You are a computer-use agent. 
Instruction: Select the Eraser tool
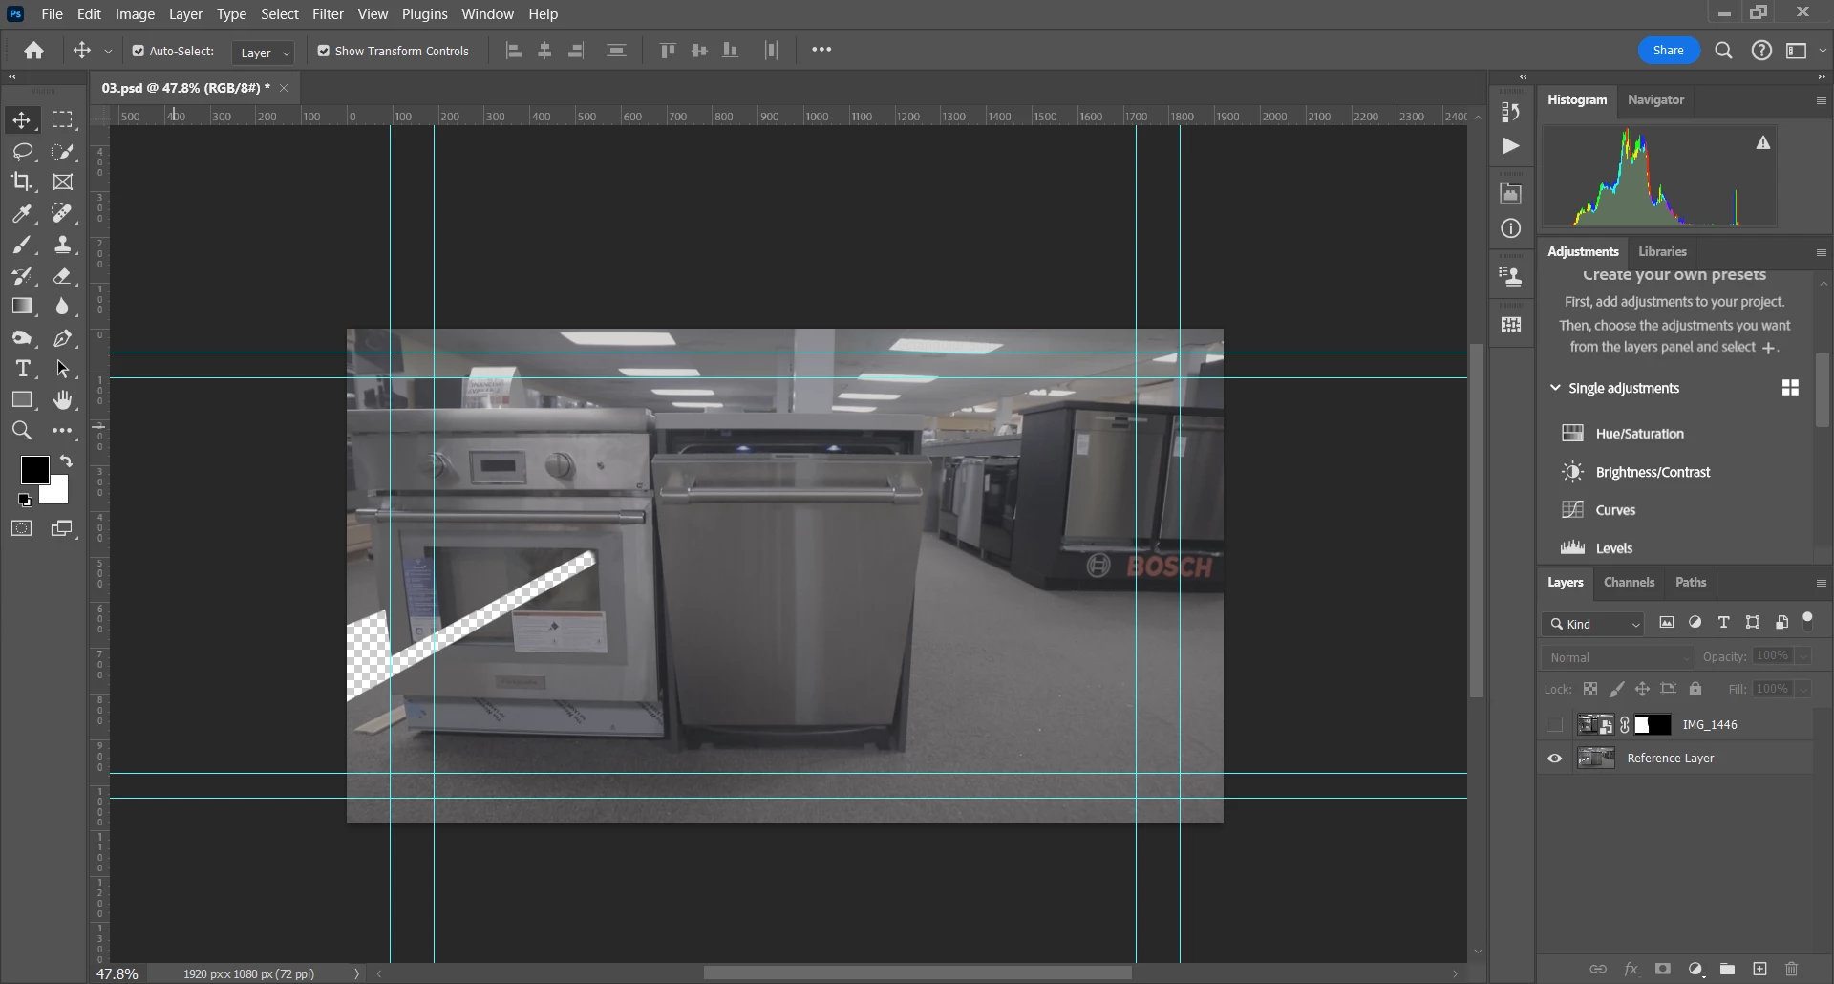point(63,276)
